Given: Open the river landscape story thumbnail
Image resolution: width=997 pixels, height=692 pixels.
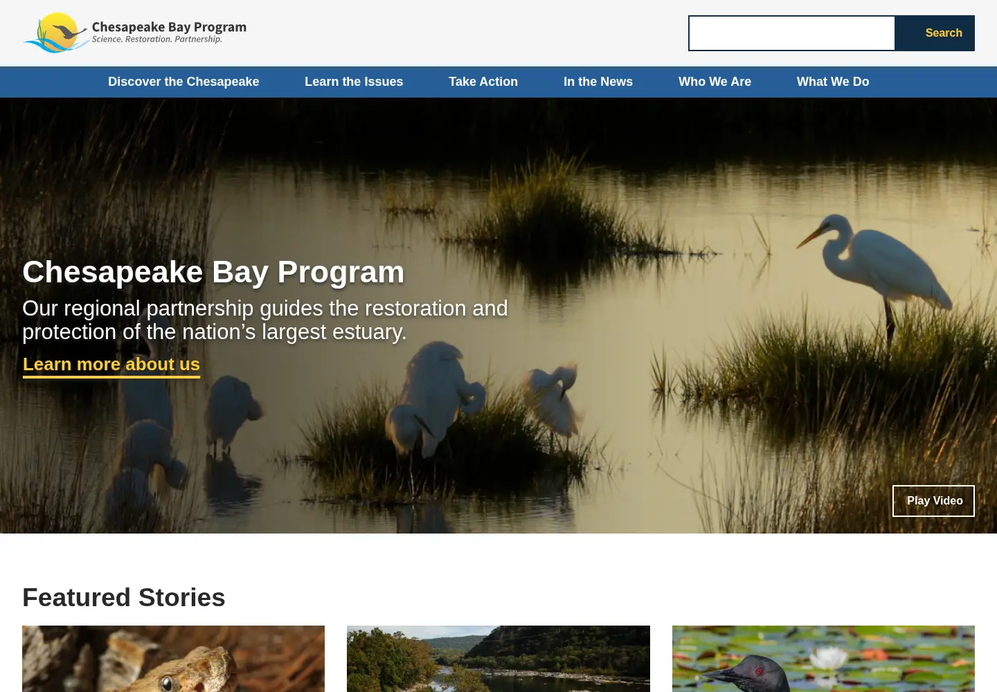Looking at the screenshot, I should 498,659.
